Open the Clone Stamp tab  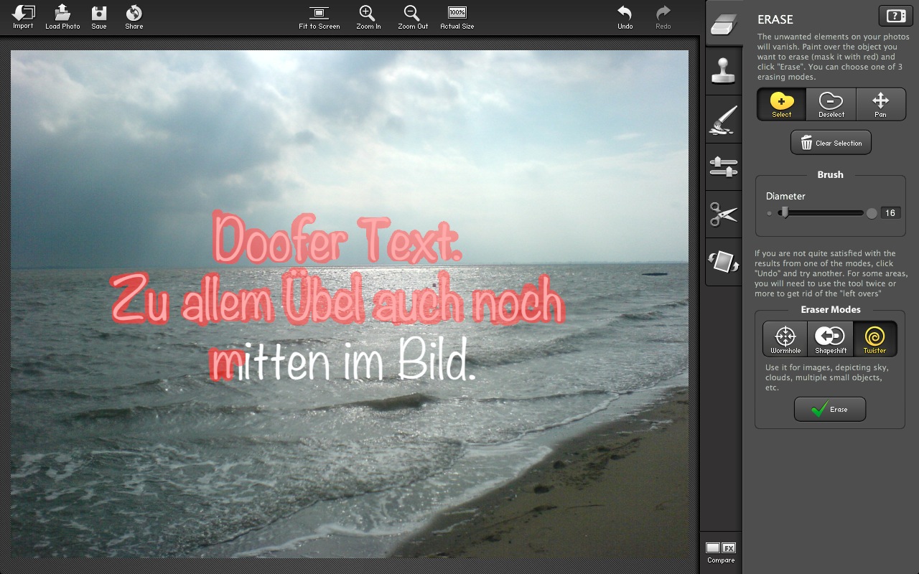pos(724,71)
